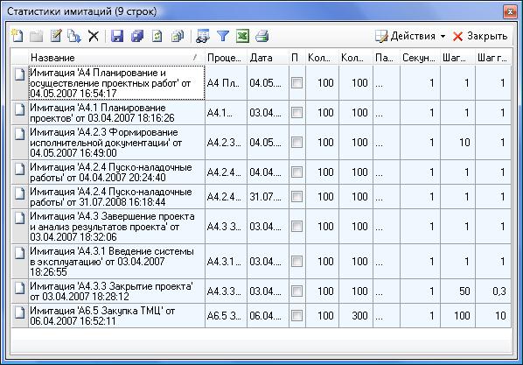Open the Find binoculars toolbar icon
The height and width of the screenshot is (365, 523).
point(202,36)
